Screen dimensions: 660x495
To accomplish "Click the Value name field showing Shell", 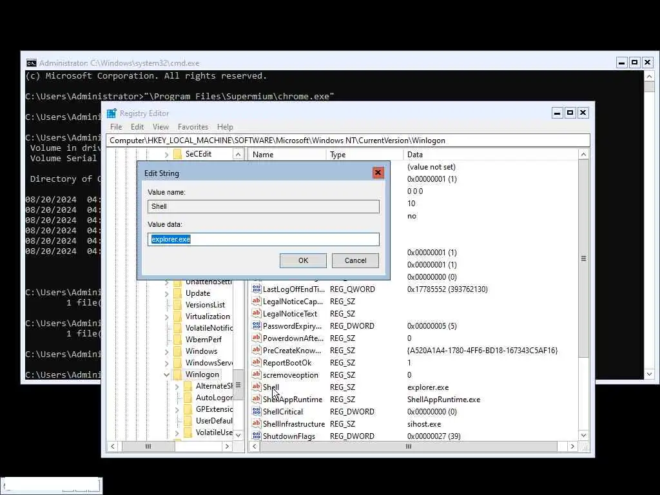I will click(264, 206).
